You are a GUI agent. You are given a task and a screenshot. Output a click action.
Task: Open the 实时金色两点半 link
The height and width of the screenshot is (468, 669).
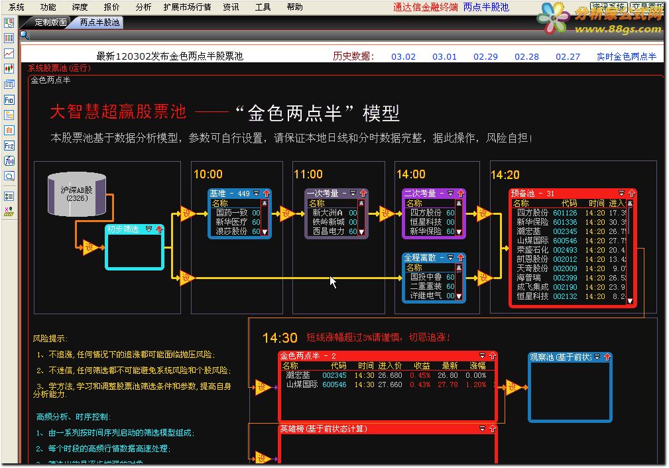point(626,56)
